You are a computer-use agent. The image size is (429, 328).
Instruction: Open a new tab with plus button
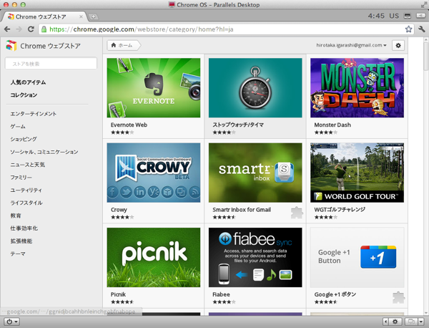tap(93, 16)
